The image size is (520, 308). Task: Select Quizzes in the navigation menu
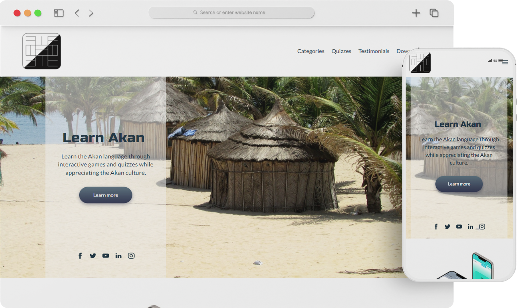(x=341, y=51)
